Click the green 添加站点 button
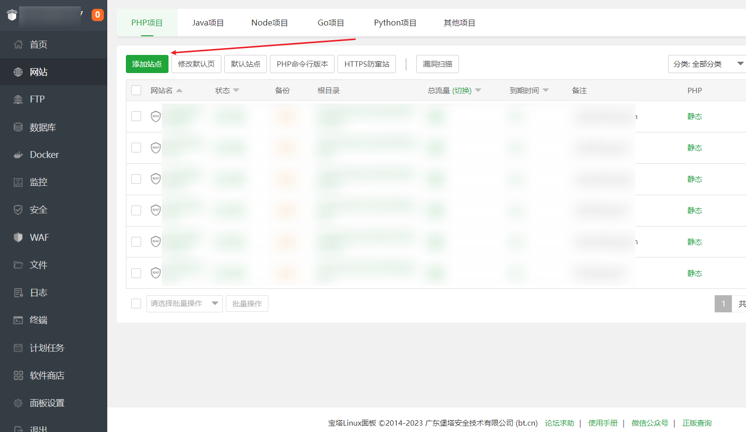This screenshot has height=432, width=746. pyautogui.click(x=147, y=64)
